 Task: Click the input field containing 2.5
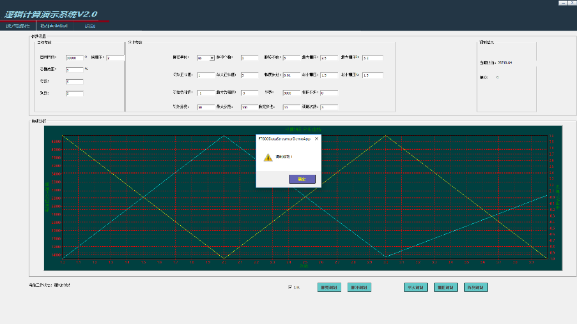tap(329, 57)
